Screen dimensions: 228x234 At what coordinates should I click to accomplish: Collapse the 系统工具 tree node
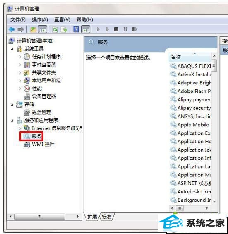(x=12, y=48)
